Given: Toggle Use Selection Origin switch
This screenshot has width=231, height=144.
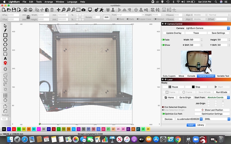Looking at the screenshot, I should 163,110.
